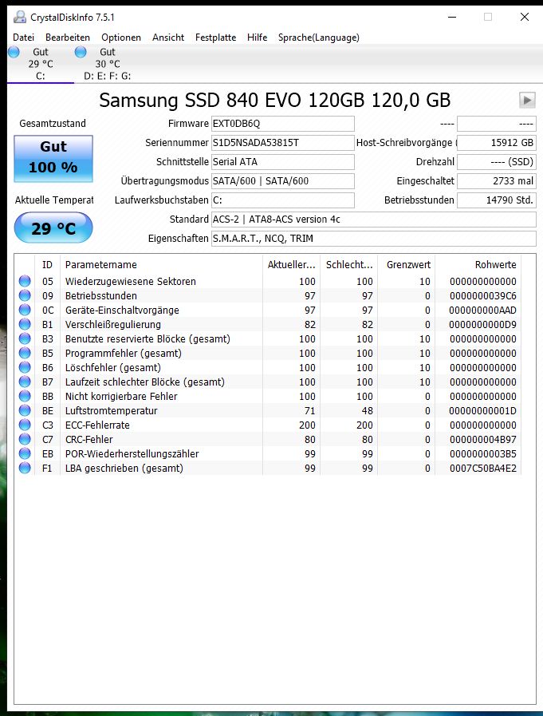
Task: Click the status orb for drive C:
Action: pyautogui.click(x=14, y=52)
